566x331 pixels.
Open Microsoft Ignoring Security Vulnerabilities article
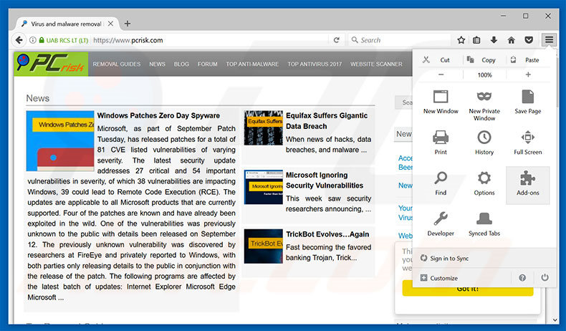point(325,180)
